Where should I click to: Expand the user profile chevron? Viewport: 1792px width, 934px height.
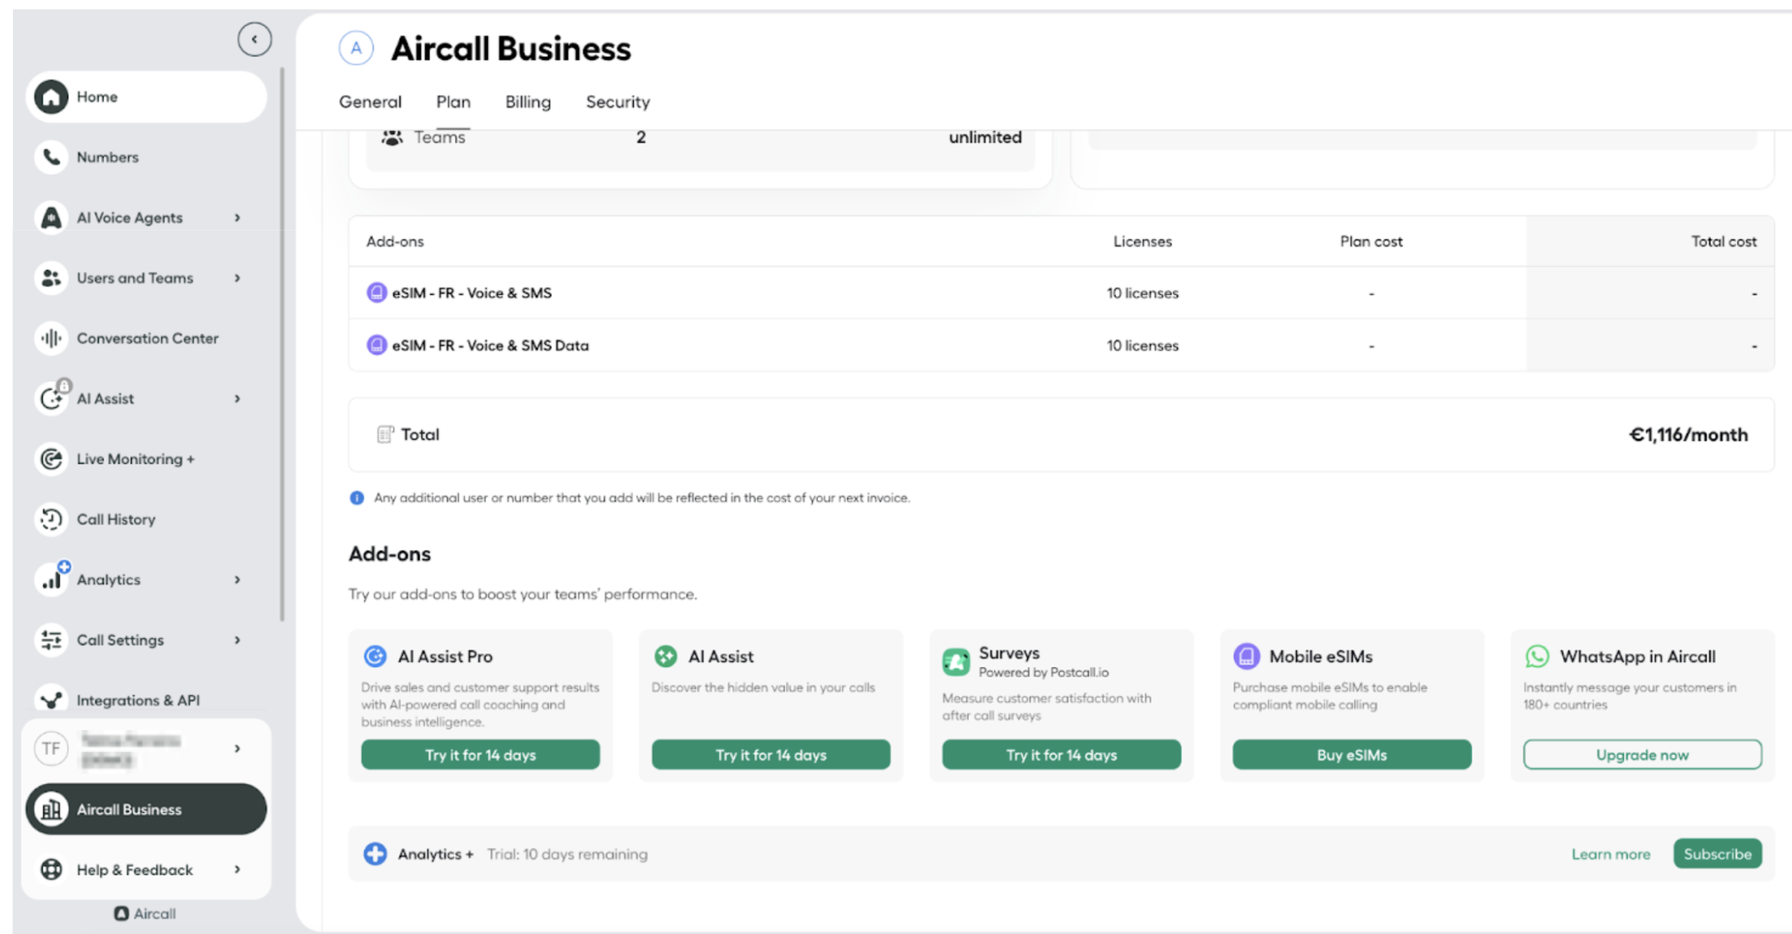click(237, 749)
